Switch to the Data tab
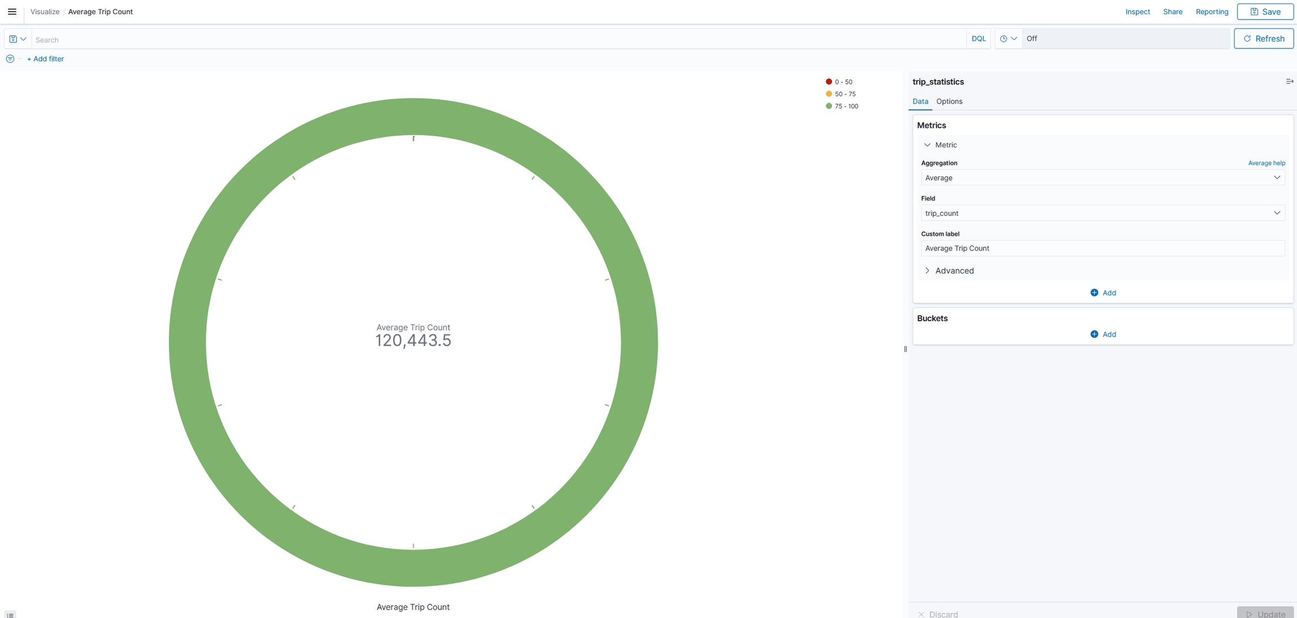Screen dimensions: 1297x618 (x=920, y=101)
